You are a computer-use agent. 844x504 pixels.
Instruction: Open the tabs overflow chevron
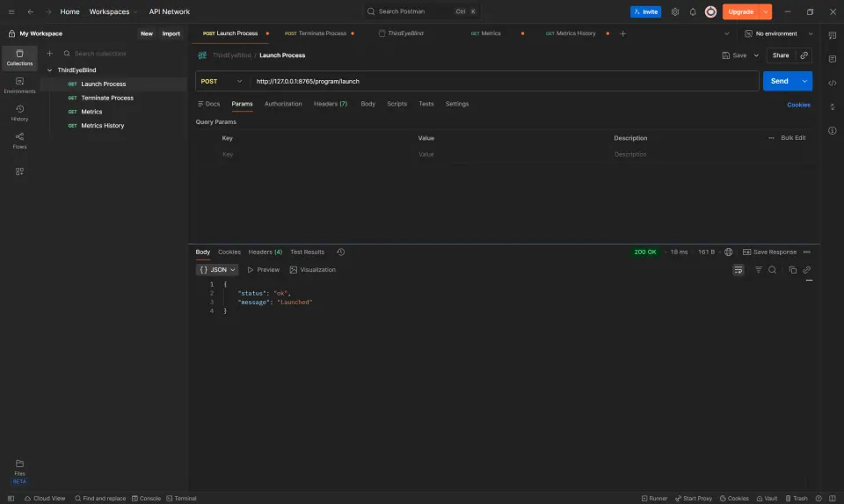pos(727,33)
